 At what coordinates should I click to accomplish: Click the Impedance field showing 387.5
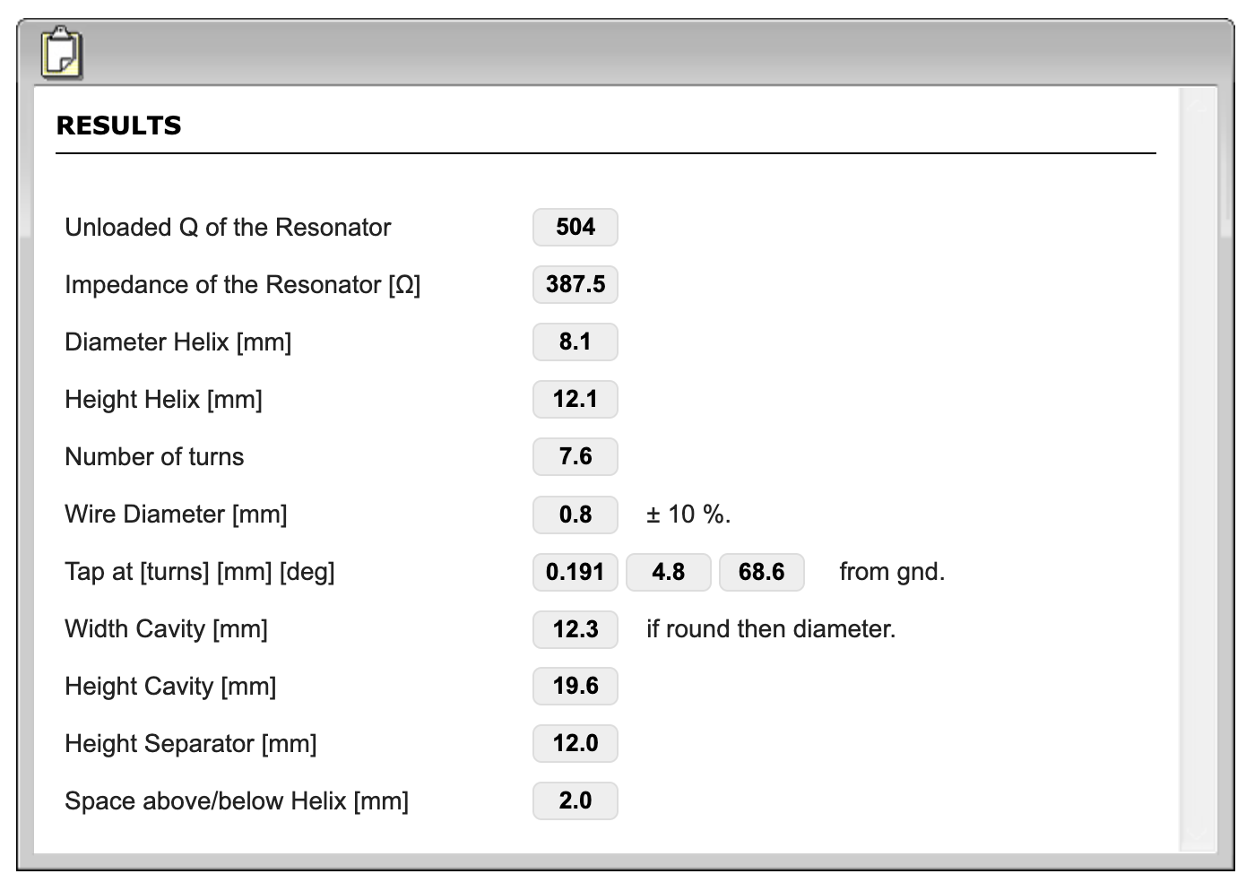point(575,284)
